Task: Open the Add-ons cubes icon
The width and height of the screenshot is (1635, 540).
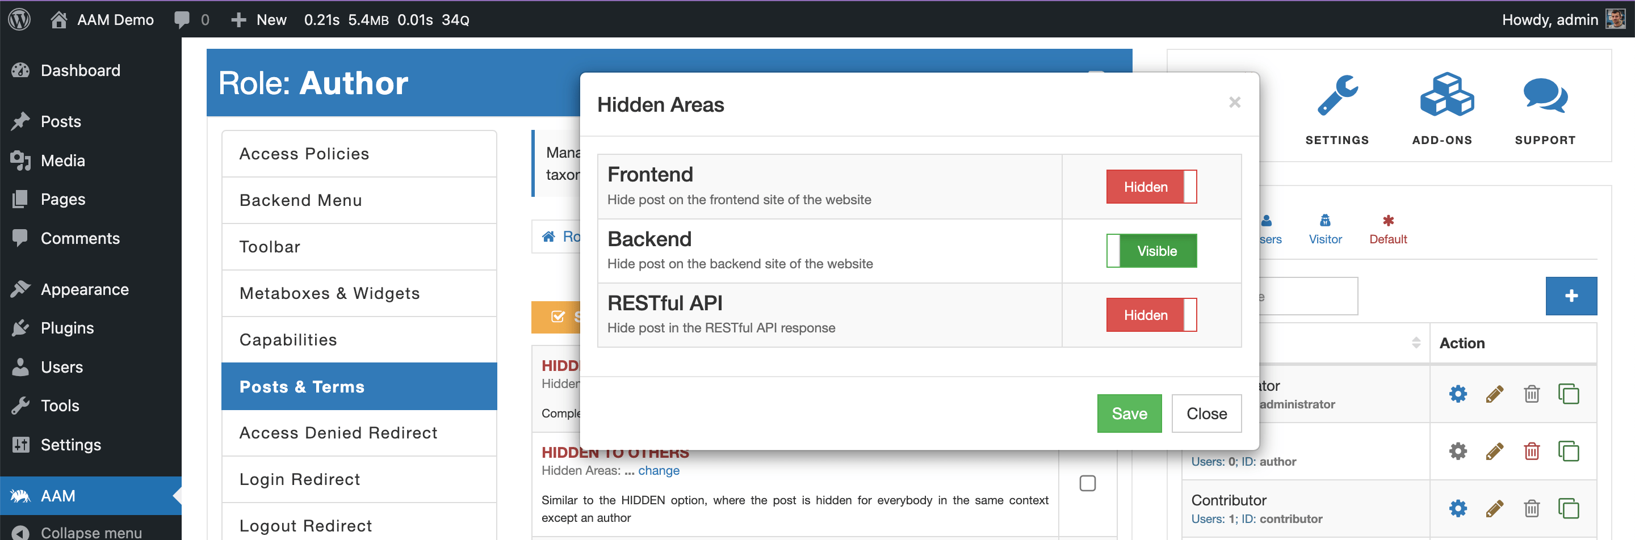Action: (x=1447, y=94)
